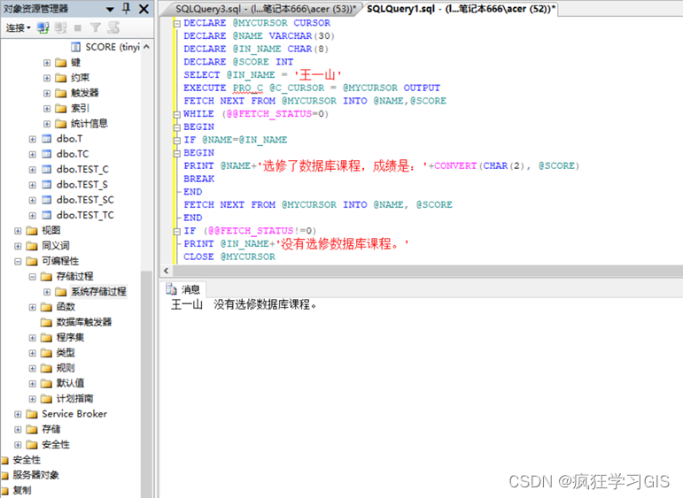Click the 服务器对象 folder icon
Viewport: 683px width, 498px height.
[x=4, y=475]
